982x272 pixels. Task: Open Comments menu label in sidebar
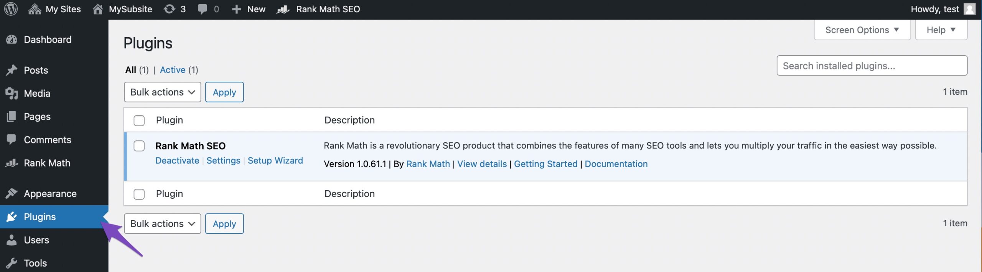(47, 140)
